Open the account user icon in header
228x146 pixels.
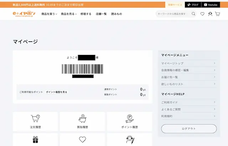(210, 14)
